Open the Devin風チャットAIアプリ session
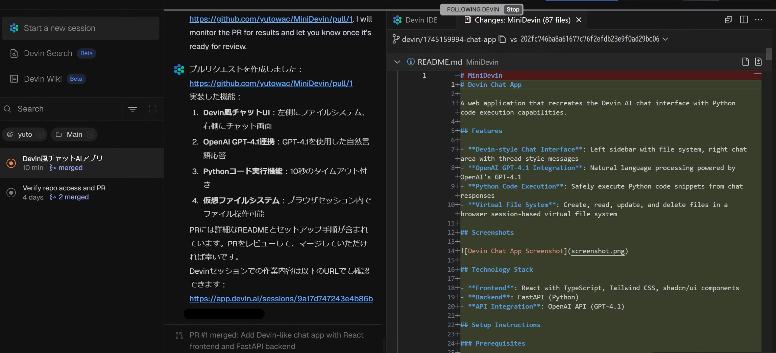This screenshot has height=353, width=776. 63,163
